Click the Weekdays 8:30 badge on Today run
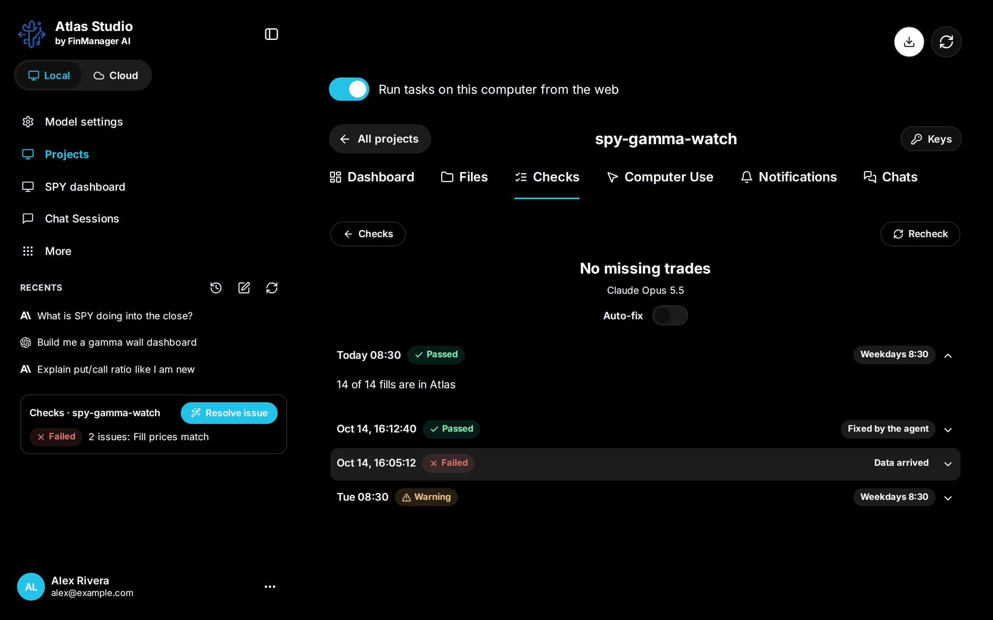 click(894, 354)
